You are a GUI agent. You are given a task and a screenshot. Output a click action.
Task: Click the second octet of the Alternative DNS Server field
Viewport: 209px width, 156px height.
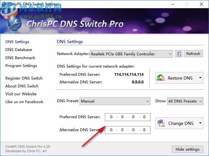tap(122, 130)
